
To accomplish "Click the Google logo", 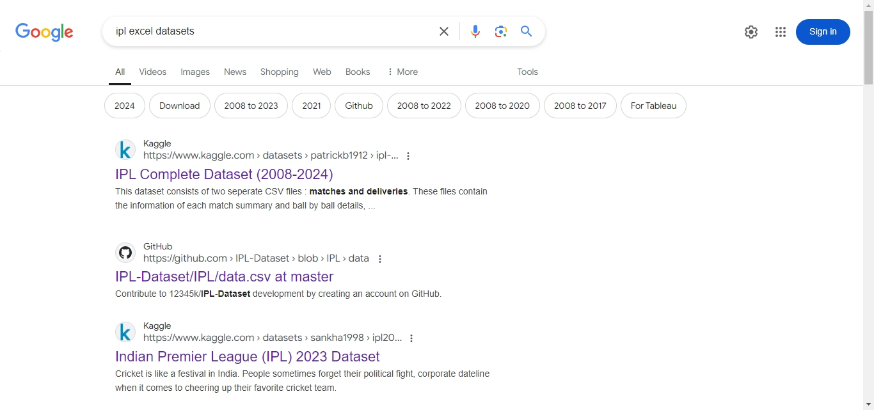I will point(44,32).
